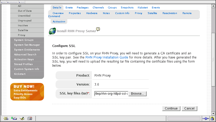Click the Continue button
The width and height of the screenshot is (216, 122).
tap(171, 108)
